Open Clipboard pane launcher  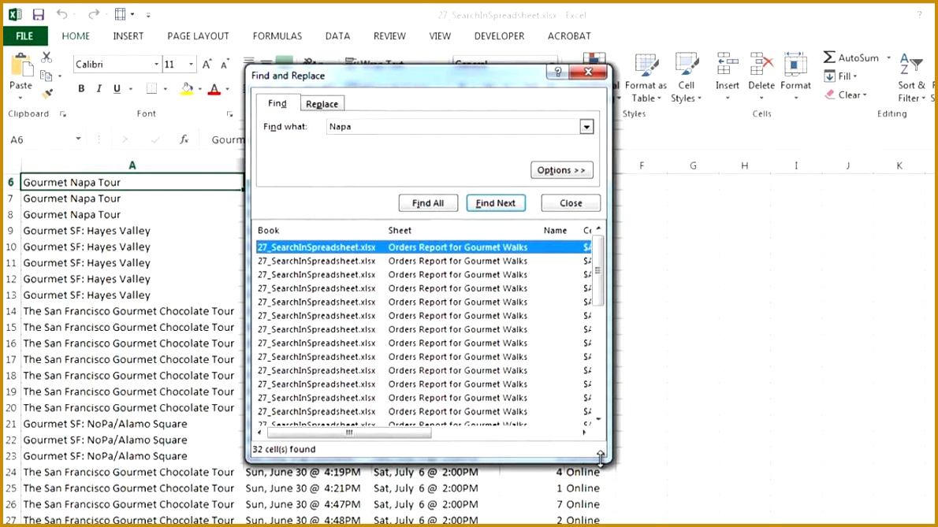tap(63, 113)
